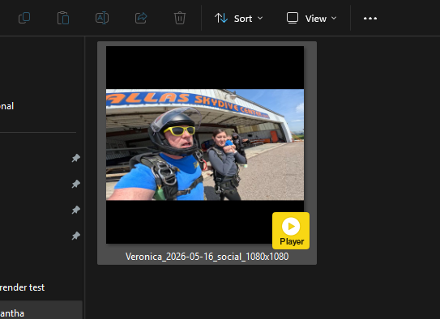
Task: Open the Sort dropdown menu
Action: coord(238,19)
